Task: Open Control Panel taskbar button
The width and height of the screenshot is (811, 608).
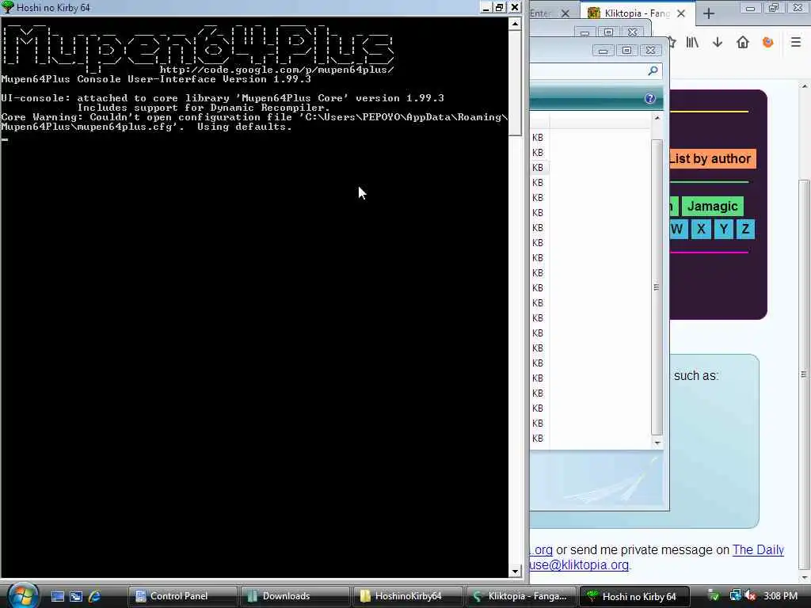Action: pyautogui.click(x=183, y=596)
